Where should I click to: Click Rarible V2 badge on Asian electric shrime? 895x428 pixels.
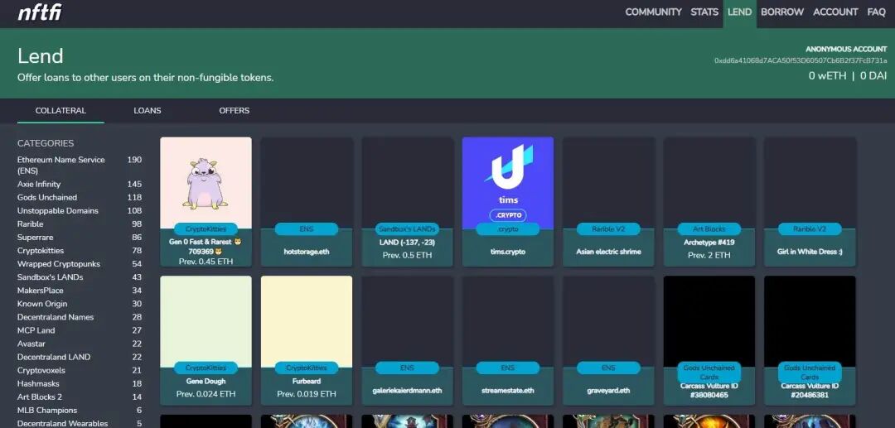click(x=608, y=229)
